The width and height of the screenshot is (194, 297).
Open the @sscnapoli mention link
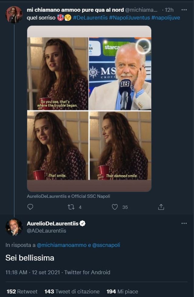[x=106, y=245]
